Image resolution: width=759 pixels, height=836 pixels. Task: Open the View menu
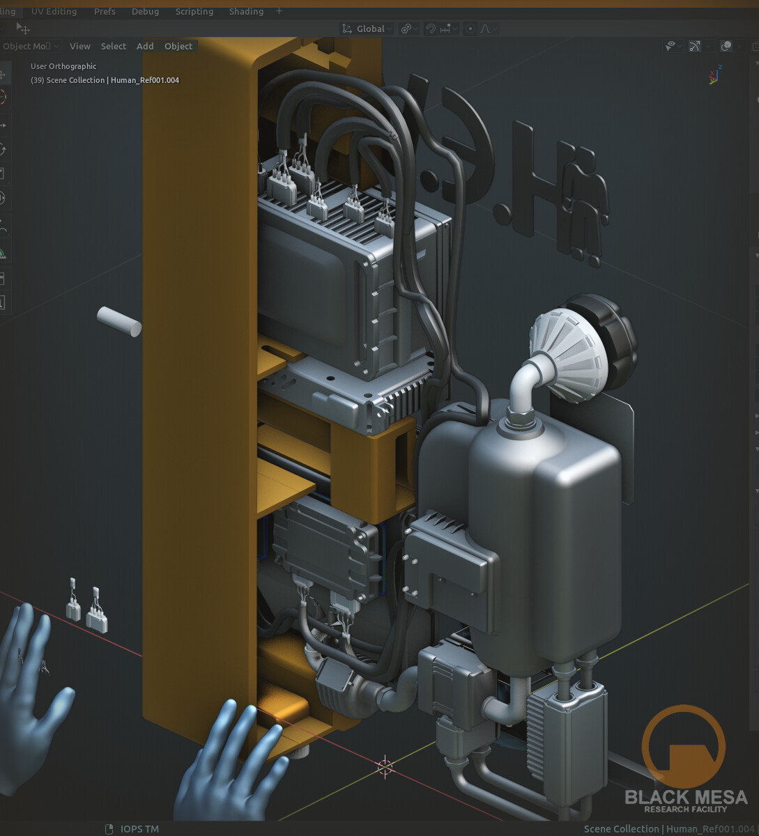79,46
